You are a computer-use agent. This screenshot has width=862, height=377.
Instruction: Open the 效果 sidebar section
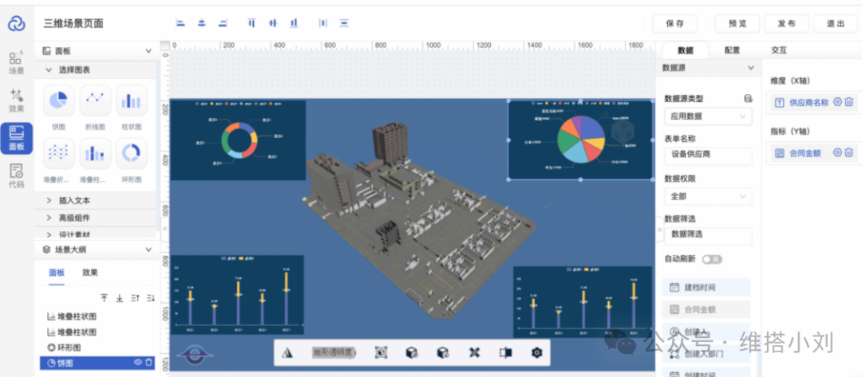[17, 100]
